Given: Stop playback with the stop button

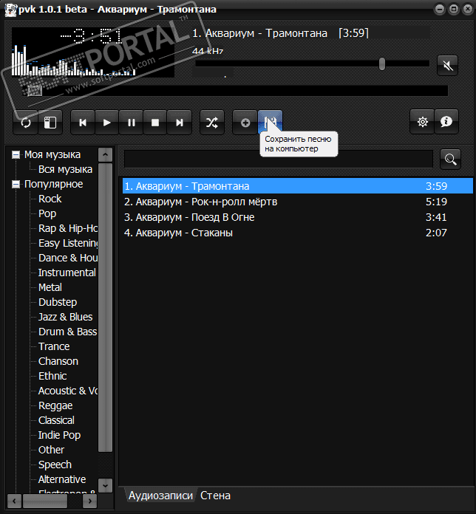Looking at the screenshot, I should coord(155,123).
